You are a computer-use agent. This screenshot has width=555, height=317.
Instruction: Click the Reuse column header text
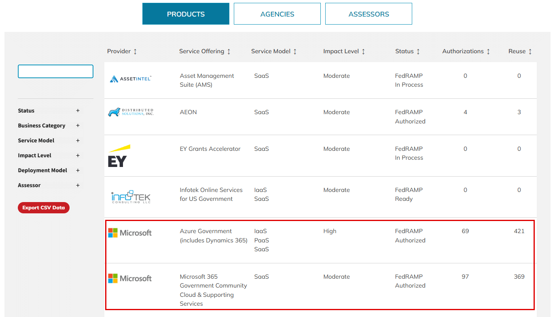[x=517, y=51]
